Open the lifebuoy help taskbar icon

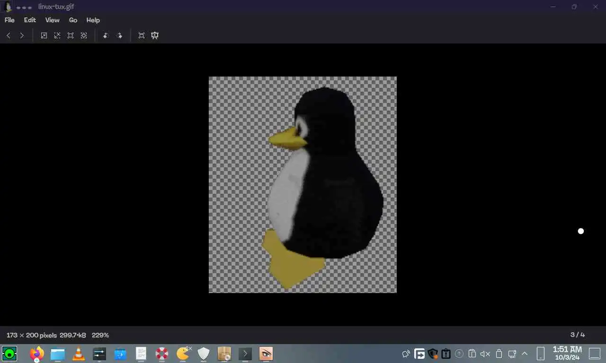[162, 354]
